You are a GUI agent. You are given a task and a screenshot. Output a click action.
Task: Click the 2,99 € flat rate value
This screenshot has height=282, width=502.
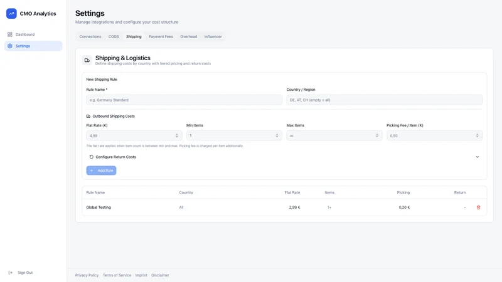294,207
